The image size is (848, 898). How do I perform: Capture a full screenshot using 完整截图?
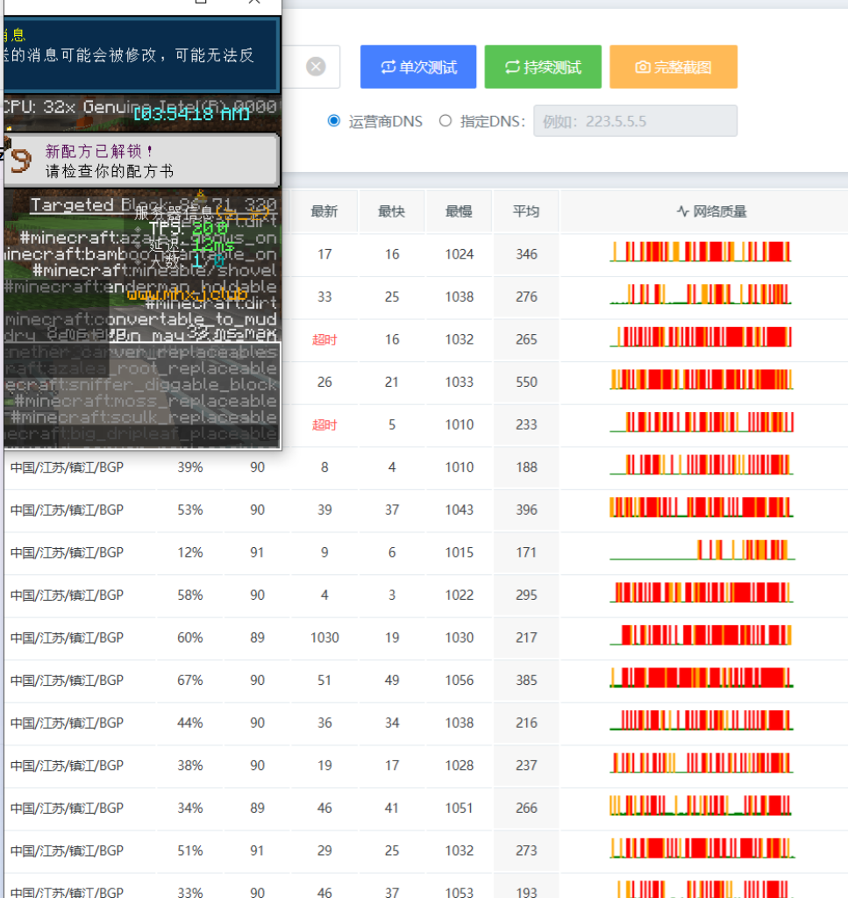point(673,67)
